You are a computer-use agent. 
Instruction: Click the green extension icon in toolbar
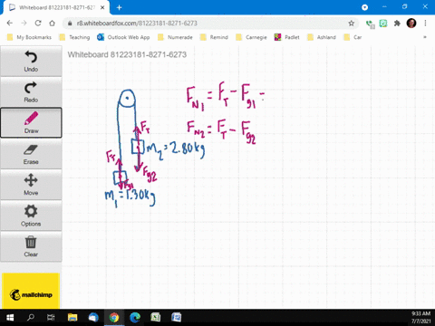point(383,24)
